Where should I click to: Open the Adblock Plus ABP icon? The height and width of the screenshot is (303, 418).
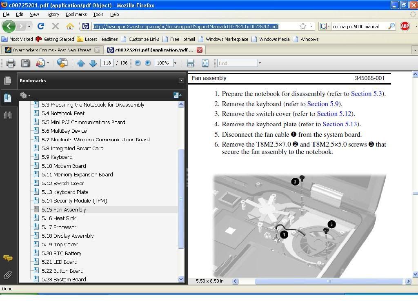405,26
